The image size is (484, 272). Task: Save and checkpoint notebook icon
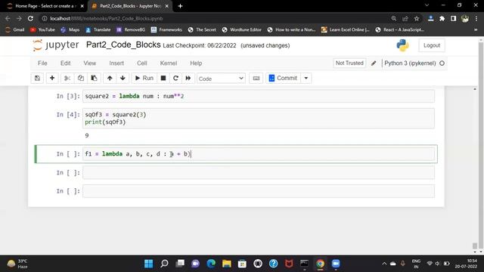(x=37, y=79)
